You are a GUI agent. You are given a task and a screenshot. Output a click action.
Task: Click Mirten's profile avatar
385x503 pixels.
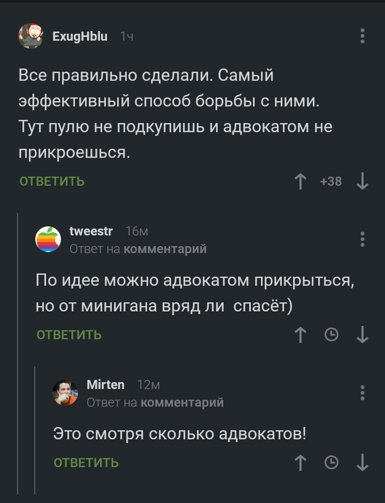click(66, 393)
